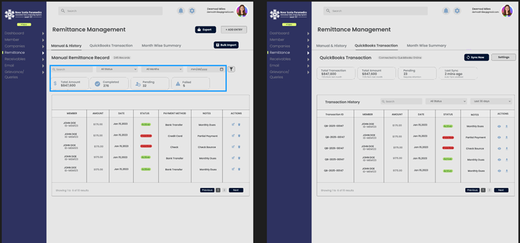Click download icon in the Check Bounce transaction row
This screenshot has width=520, height=243.
coord(507,148)
